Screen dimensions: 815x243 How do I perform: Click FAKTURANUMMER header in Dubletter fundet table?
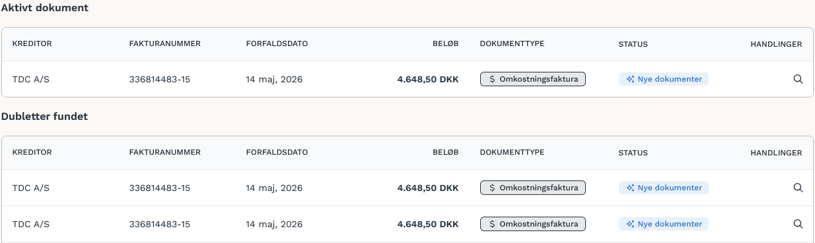point(165,153)
